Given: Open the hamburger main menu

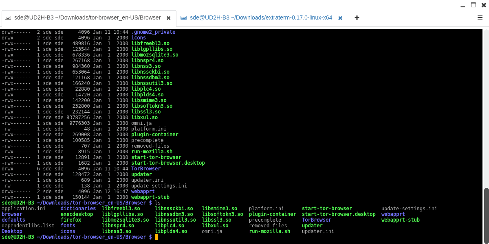Looking at the screenshot, I should (480, 17).
